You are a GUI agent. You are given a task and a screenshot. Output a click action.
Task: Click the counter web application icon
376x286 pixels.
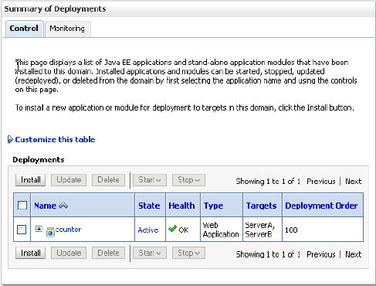50,232
